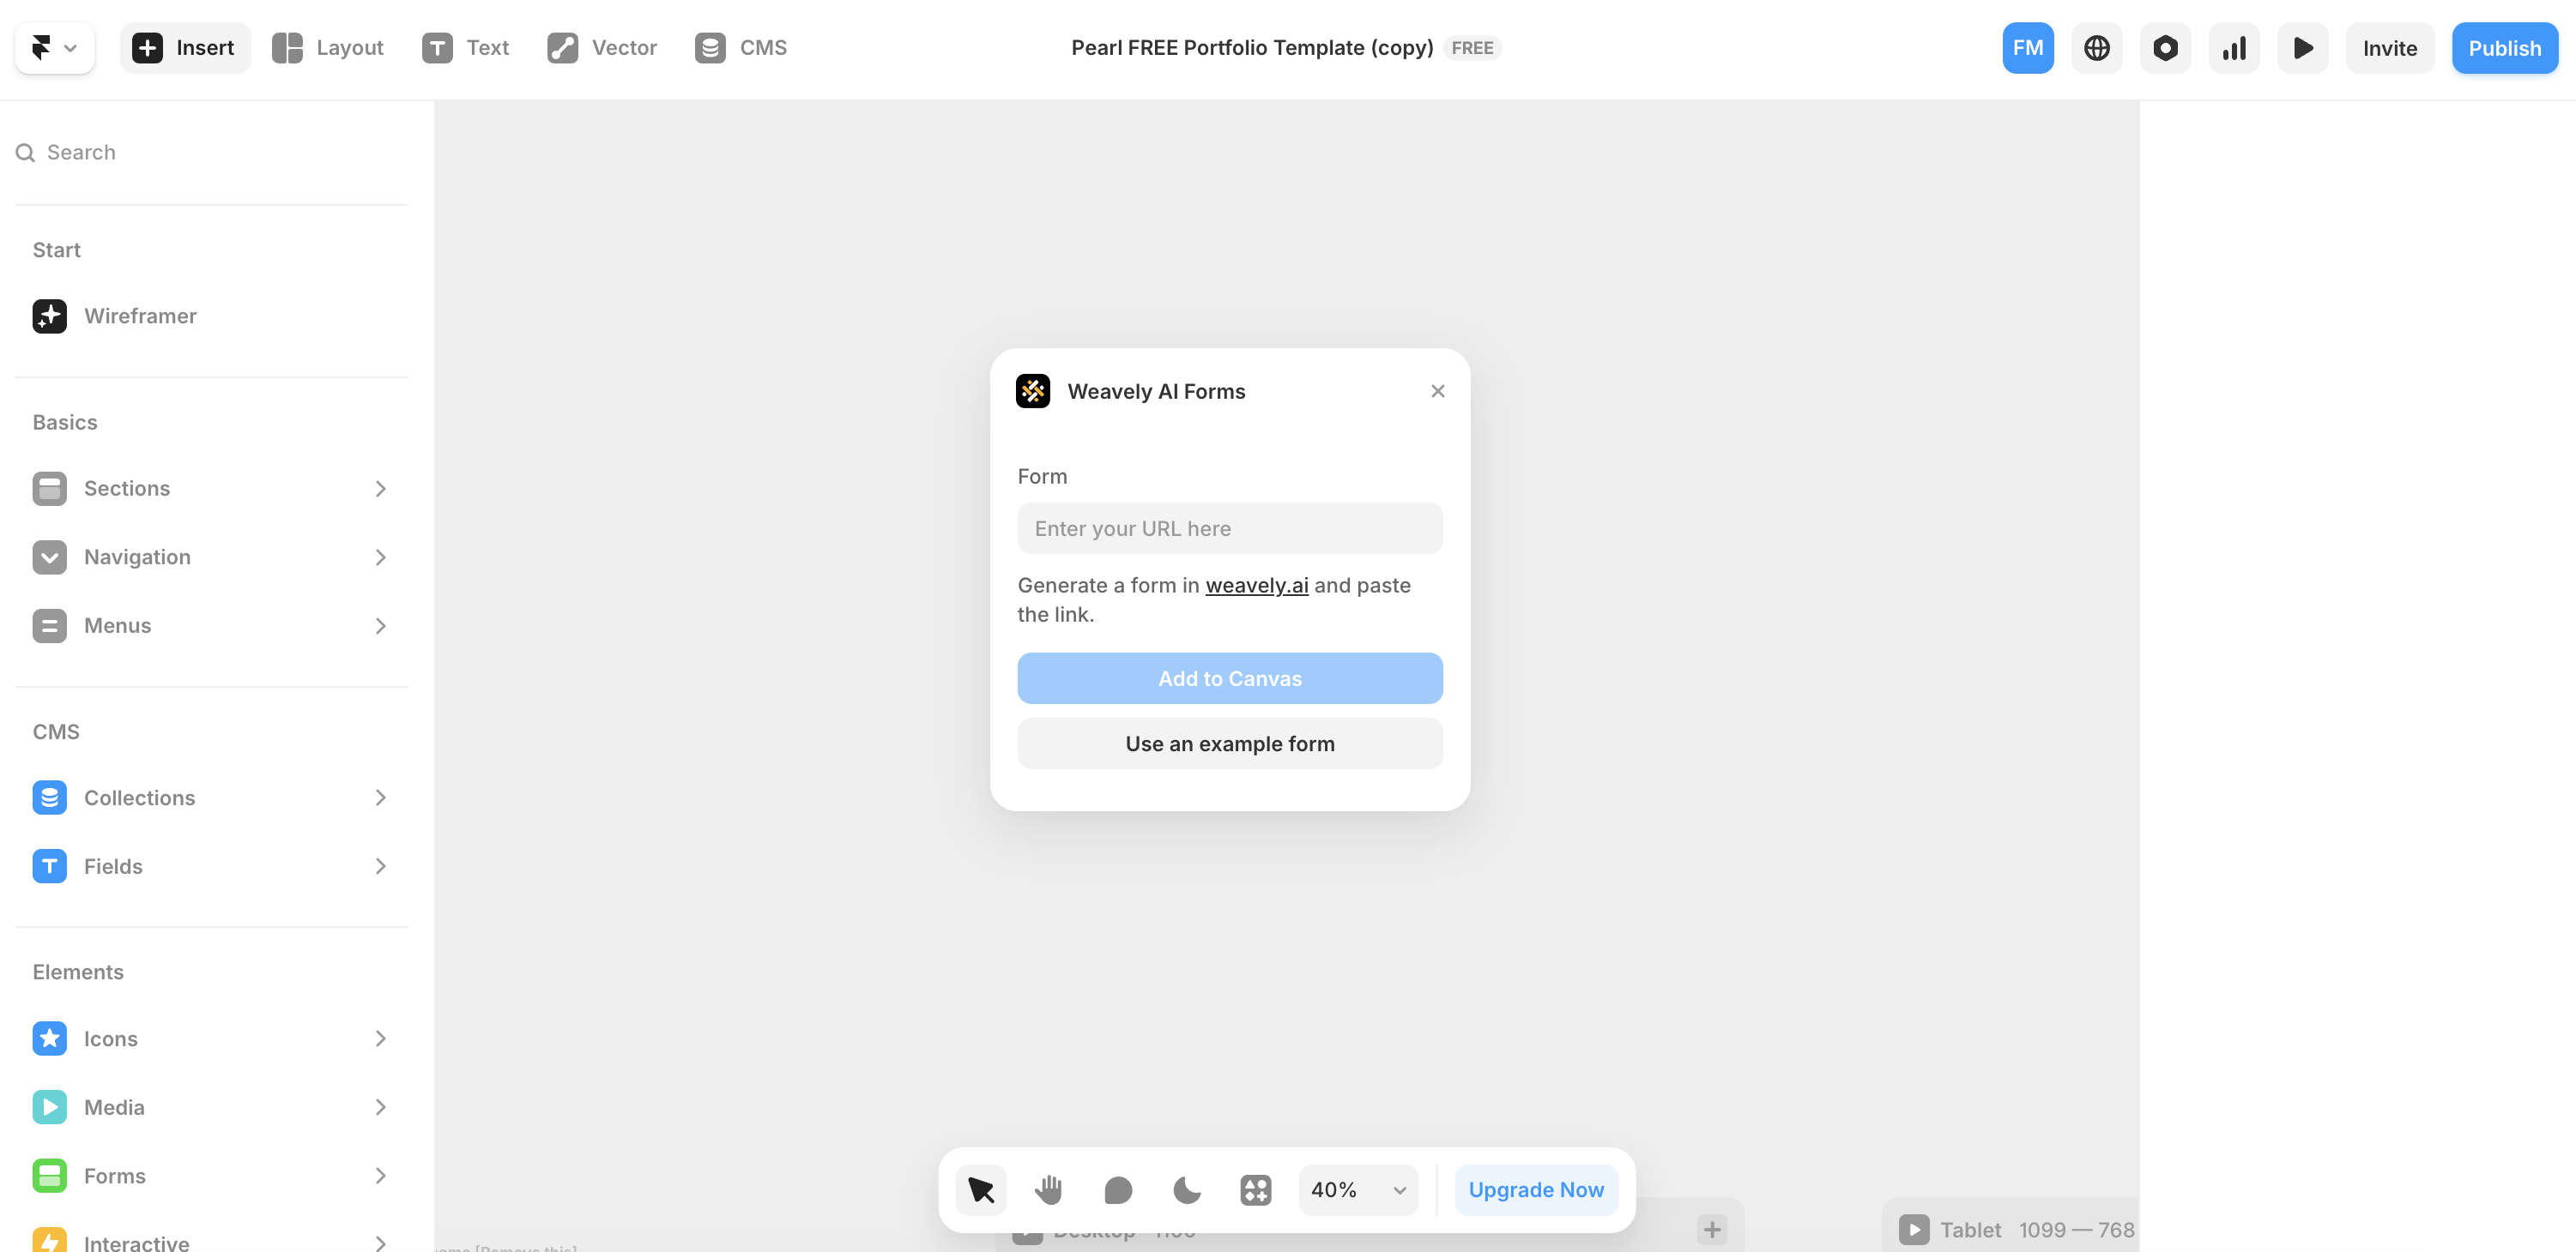This screenshot has height=1252, width=2576.
Task: Open the plugins icon in the bottom toolbar
Action: [1255, 1189]
